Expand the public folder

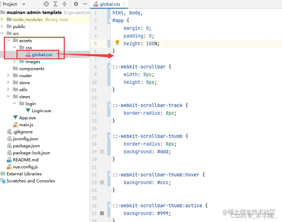(x=2, y=26)
